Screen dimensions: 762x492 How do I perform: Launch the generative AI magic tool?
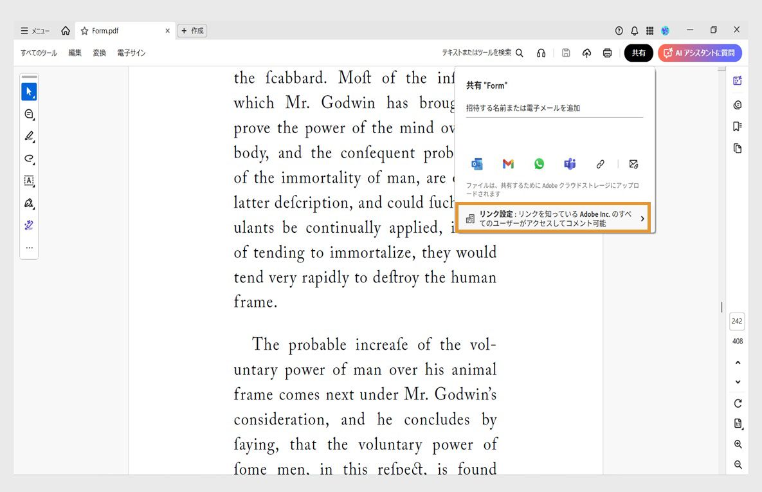28,225
